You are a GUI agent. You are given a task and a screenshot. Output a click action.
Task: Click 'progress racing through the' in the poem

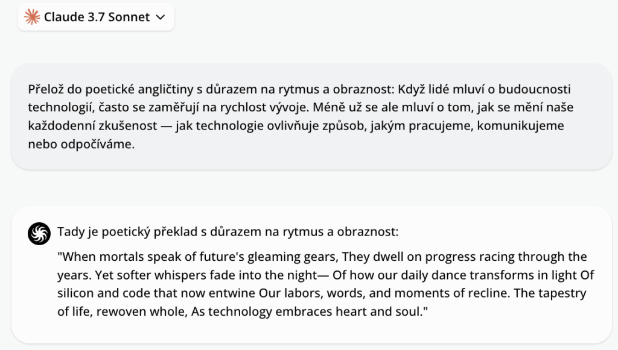pyautogui.click(x=506, y=257)
